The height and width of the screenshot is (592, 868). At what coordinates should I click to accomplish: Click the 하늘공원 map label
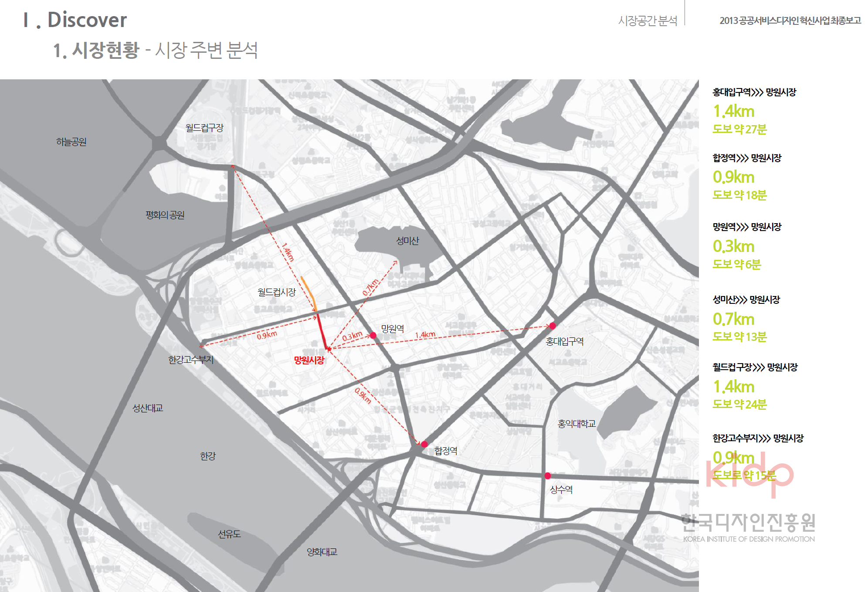pyautogui.click(x=71, y=142)
